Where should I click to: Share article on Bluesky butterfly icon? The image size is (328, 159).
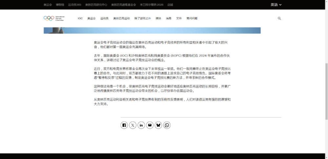pos(158,125)
